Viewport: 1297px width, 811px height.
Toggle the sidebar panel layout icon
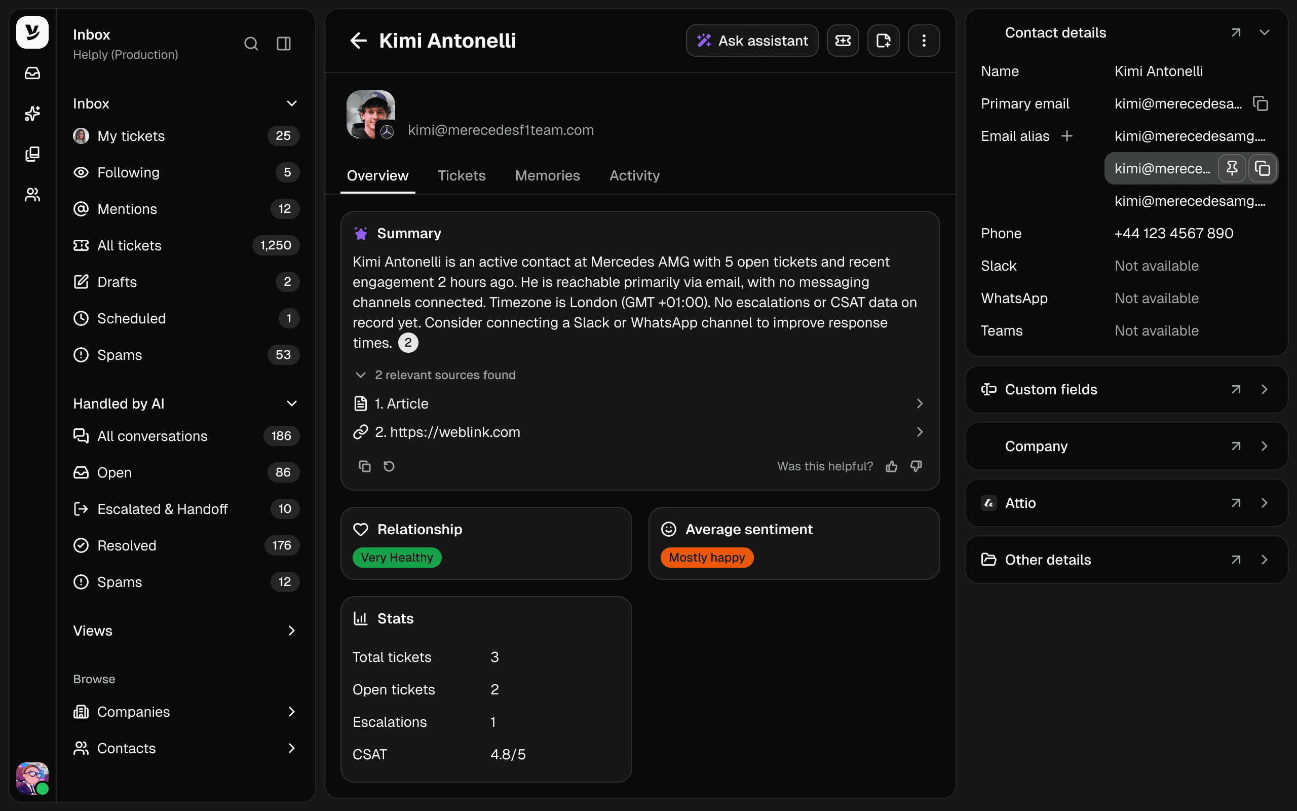coord(284,44)
